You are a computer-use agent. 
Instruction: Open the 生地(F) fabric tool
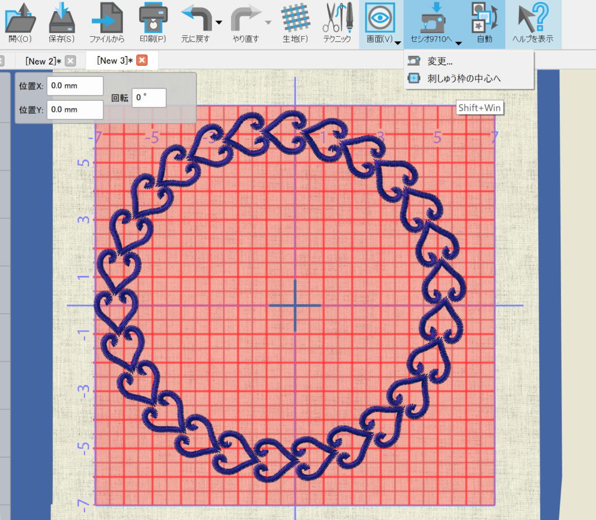click(x=295, y=23)
